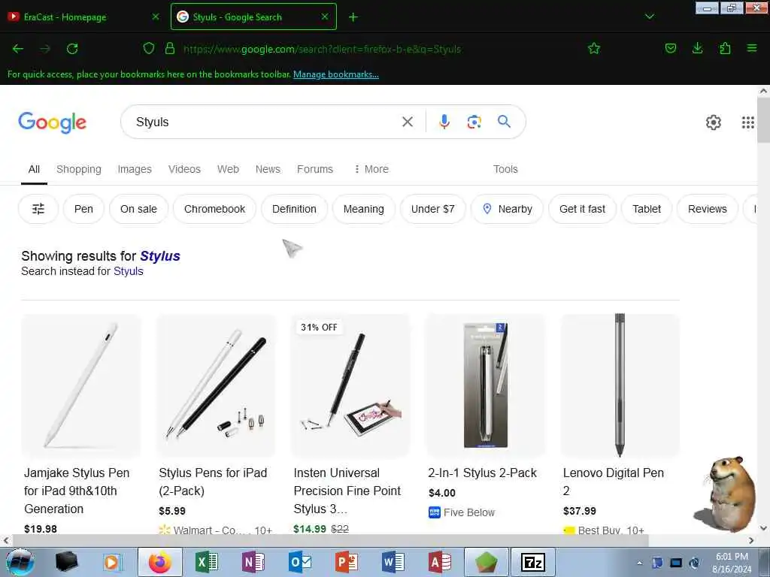Close the Styuls - Google Search tab
The width and height of the screenshot is (770, 577).
point(325,17)
